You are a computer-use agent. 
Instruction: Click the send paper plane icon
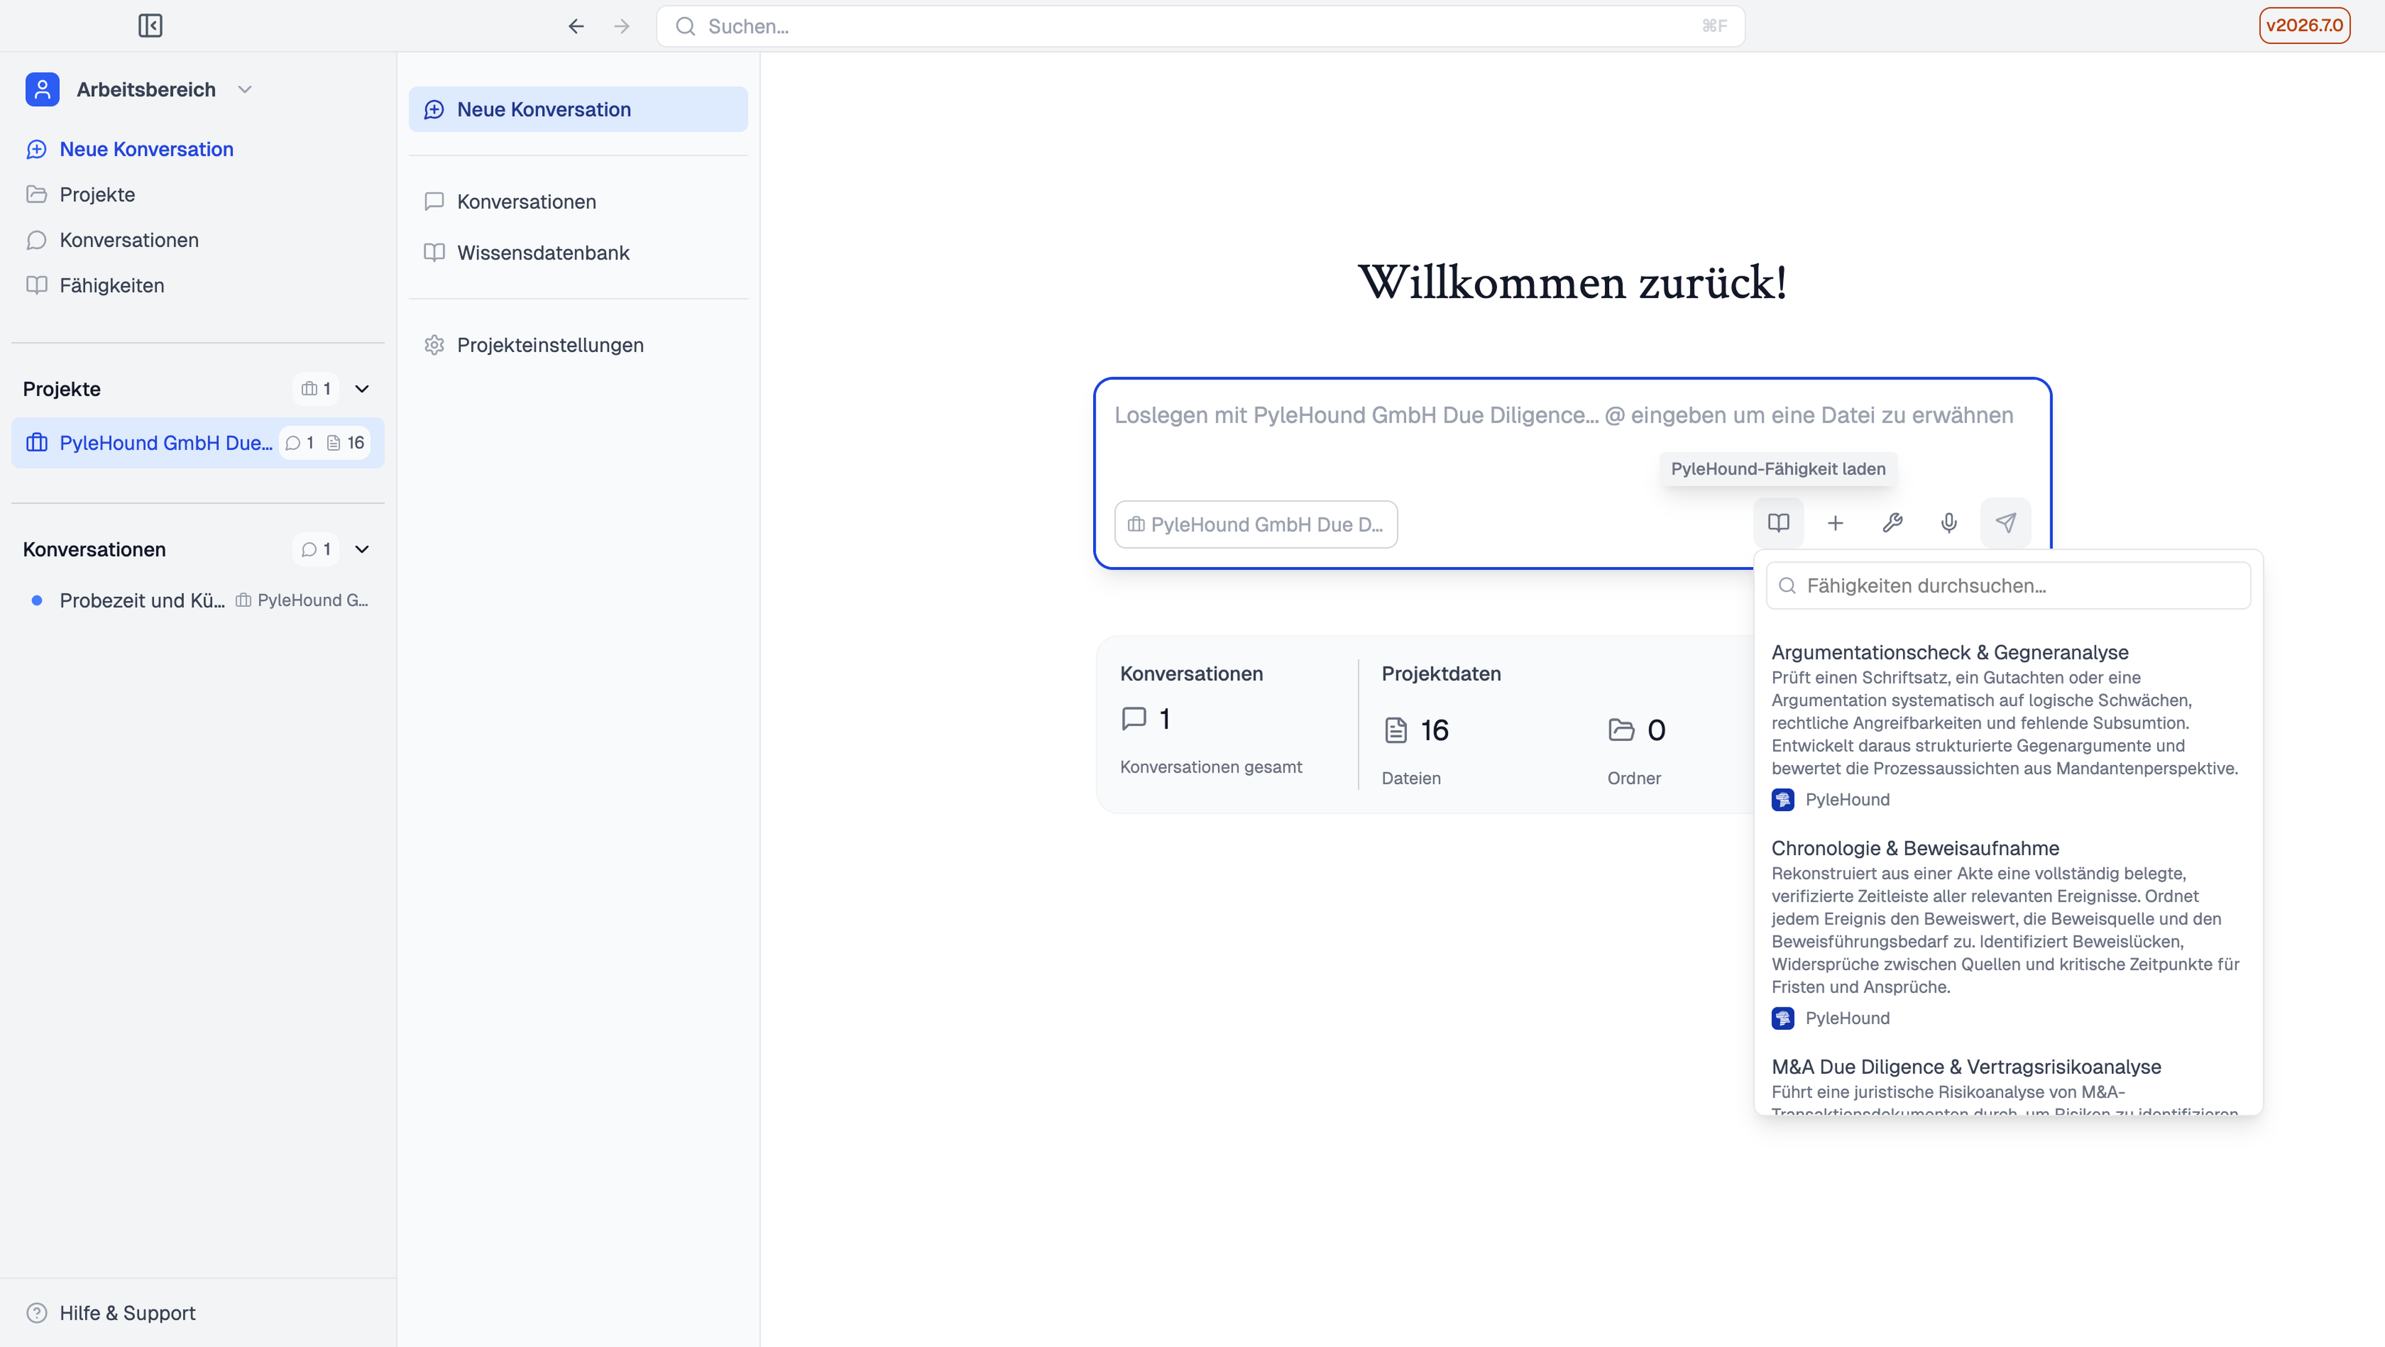click(2006, 523)
